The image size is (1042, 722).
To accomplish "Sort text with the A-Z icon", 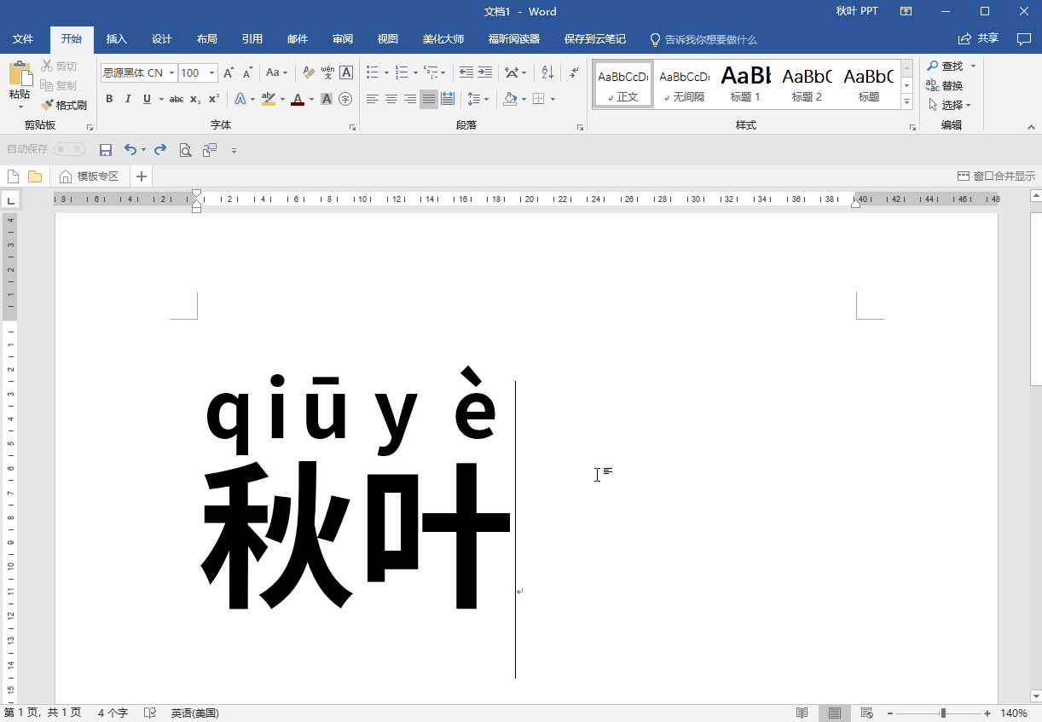I will click(x=547, y=73).
